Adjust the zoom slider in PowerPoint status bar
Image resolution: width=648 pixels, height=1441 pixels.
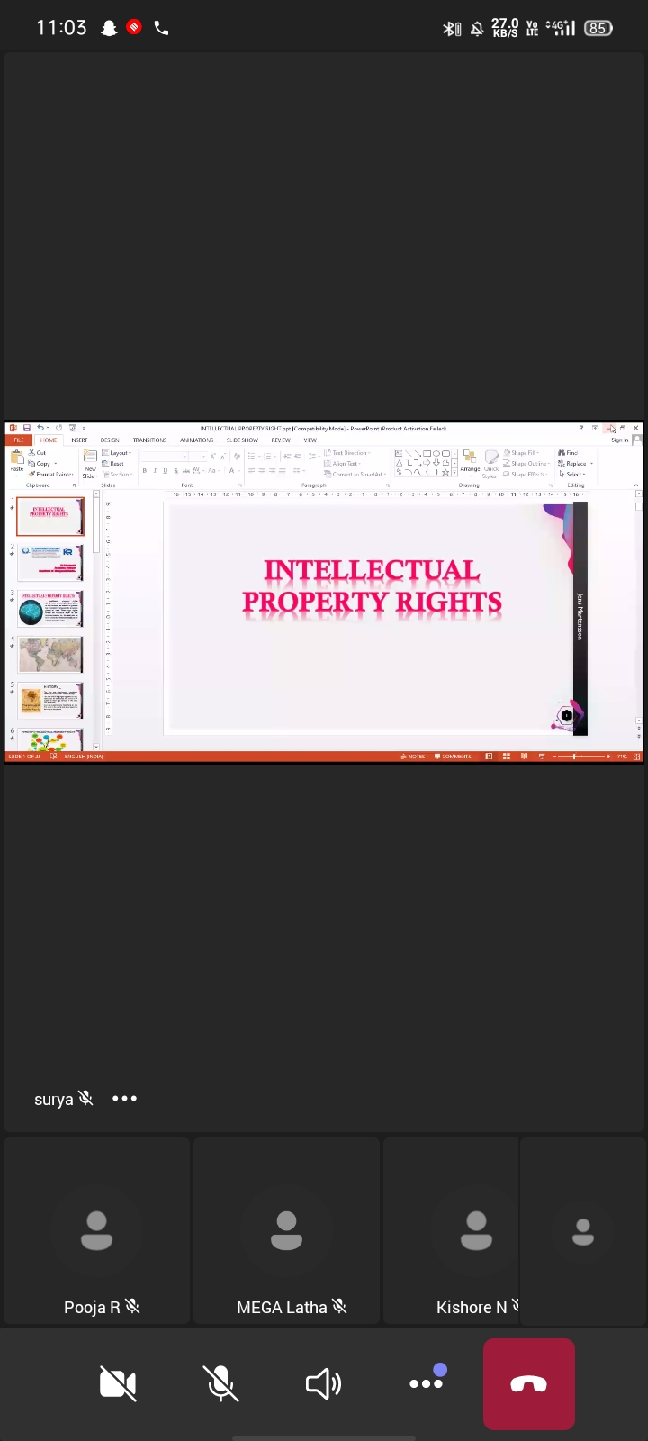(x=574, y=757)
